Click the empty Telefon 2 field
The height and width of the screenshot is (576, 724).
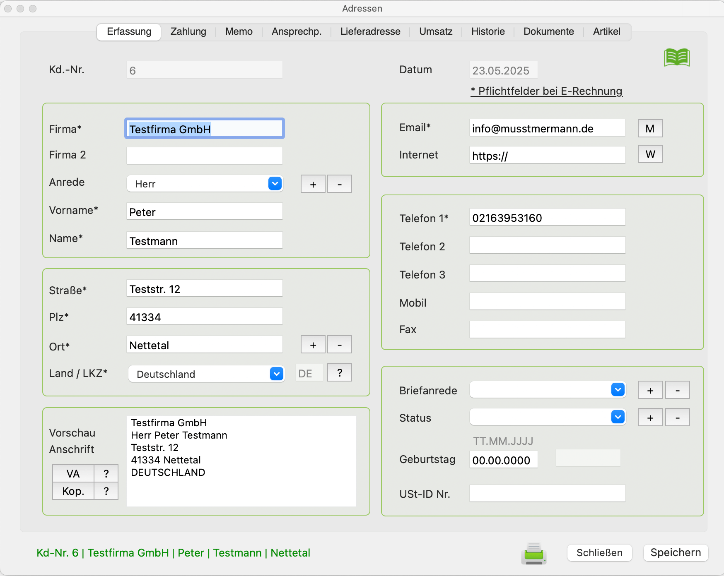(548, 245)
